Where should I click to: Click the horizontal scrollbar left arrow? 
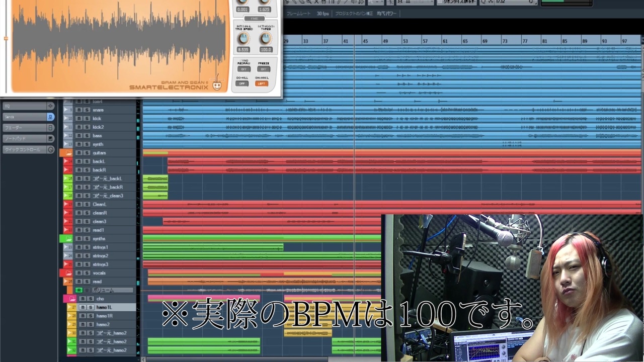click(x=143, y=359)
